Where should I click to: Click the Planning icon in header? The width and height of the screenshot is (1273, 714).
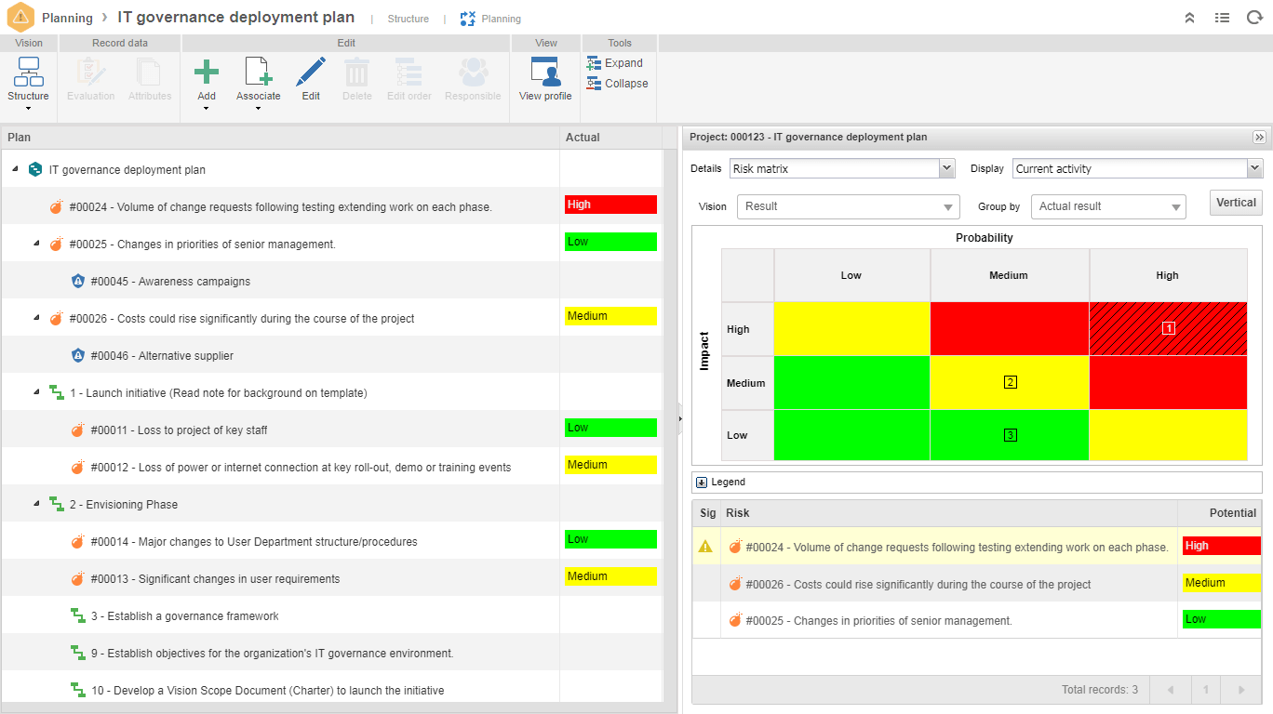pos(468,19)
